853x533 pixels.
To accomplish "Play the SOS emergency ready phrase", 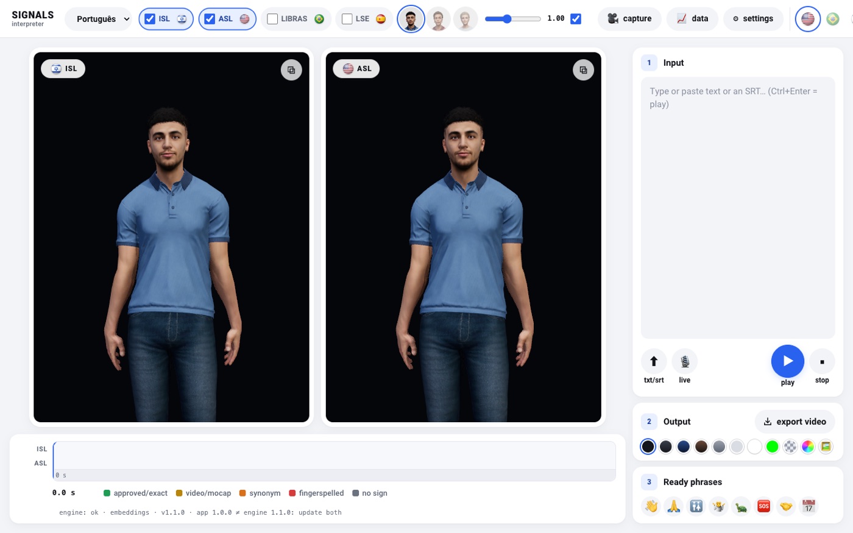I will click(x=764, y=506).
